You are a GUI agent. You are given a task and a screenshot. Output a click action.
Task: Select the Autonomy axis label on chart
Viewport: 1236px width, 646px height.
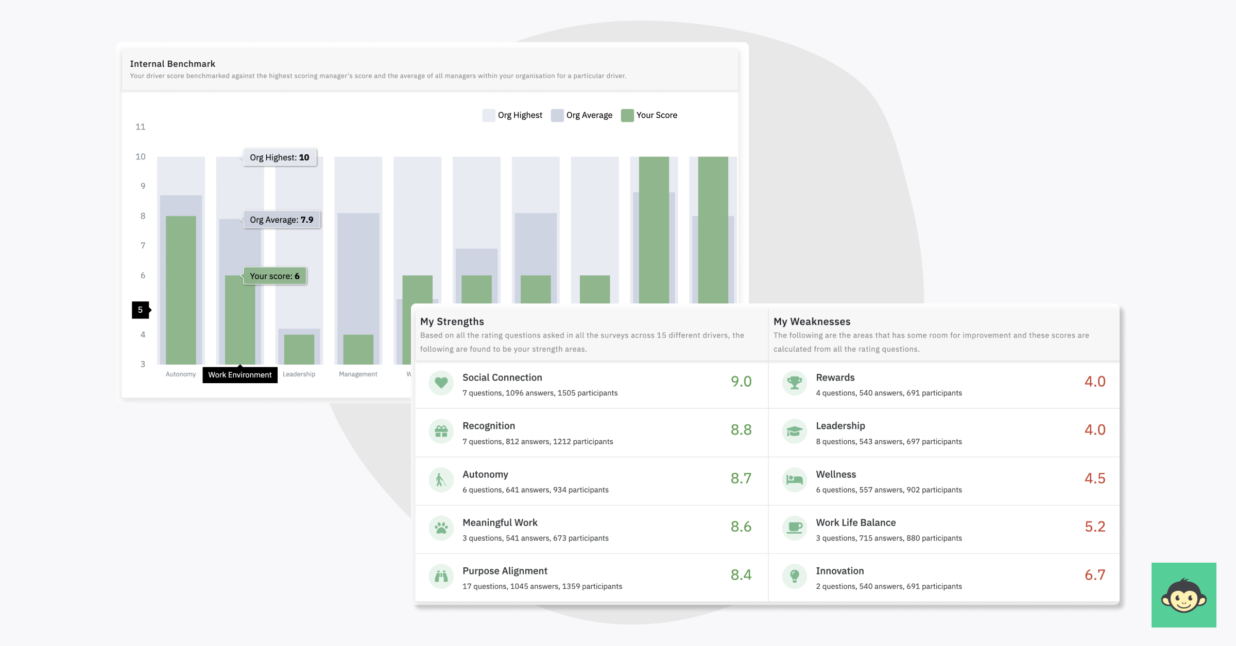click(181, 374)
